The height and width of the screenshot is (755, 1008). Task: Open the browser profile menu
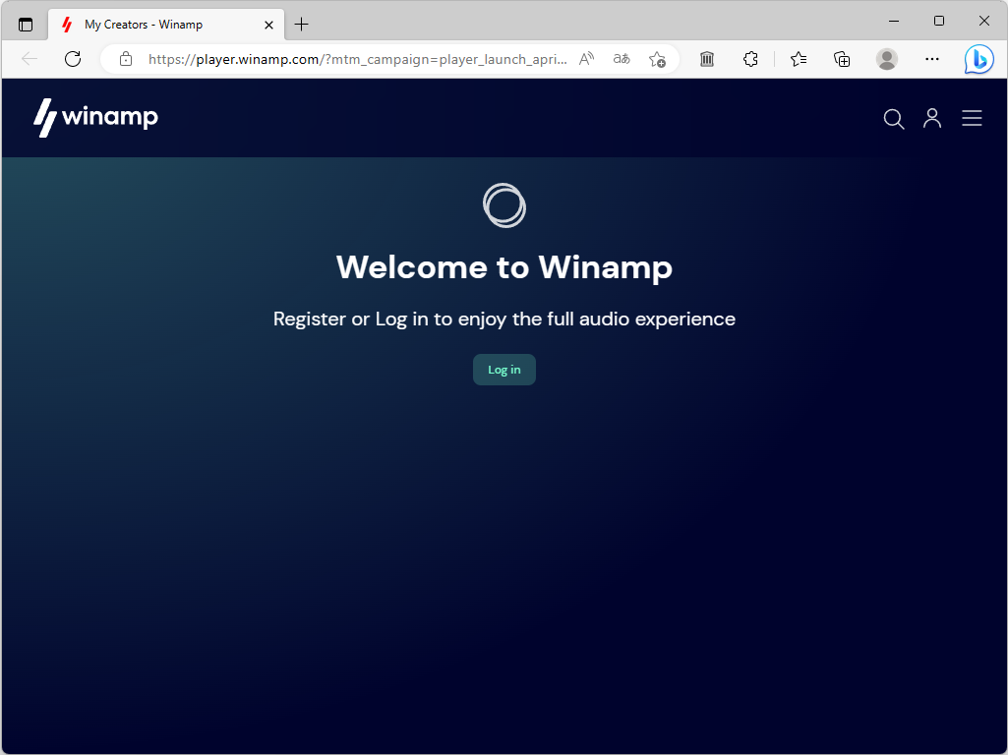point(886,59)
